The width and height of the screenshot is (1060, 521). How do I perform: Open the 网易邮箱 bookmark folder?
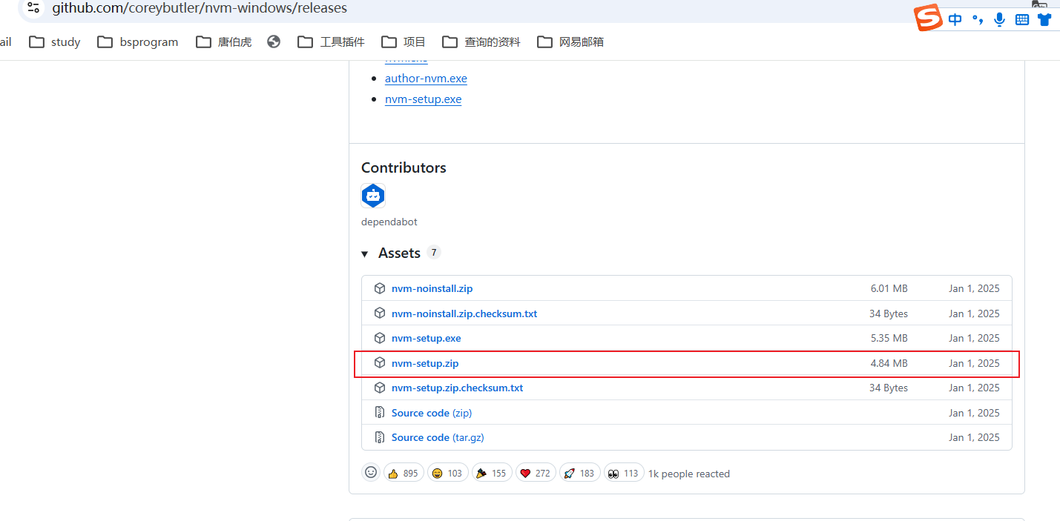point(570,42)
